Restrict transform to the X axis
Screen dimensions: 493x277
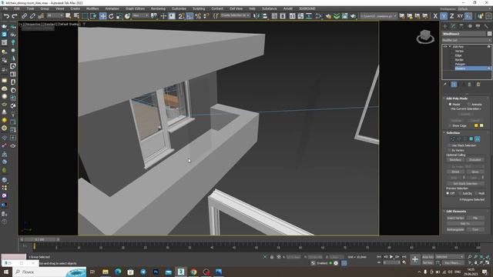pos(435,16)
